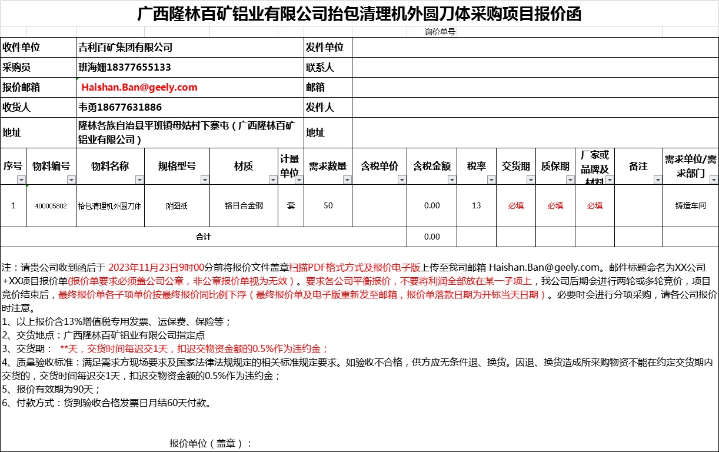Open the 物料名称 column filter dropdown

[x=139, y=180]
